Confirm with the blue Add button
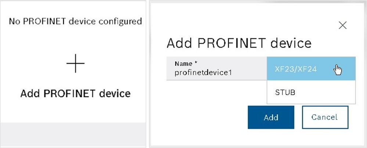This screenshot has height=148, width=367. pyautogui.click(x=271, y=117)
